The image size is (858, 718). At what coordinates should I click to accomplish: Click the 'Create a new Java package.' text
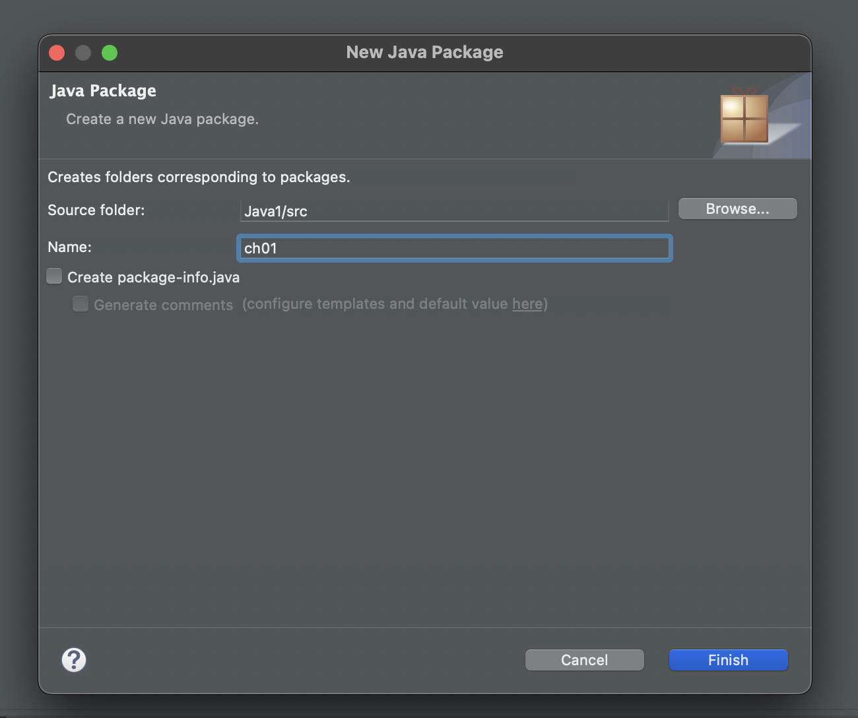pos(162,119)
